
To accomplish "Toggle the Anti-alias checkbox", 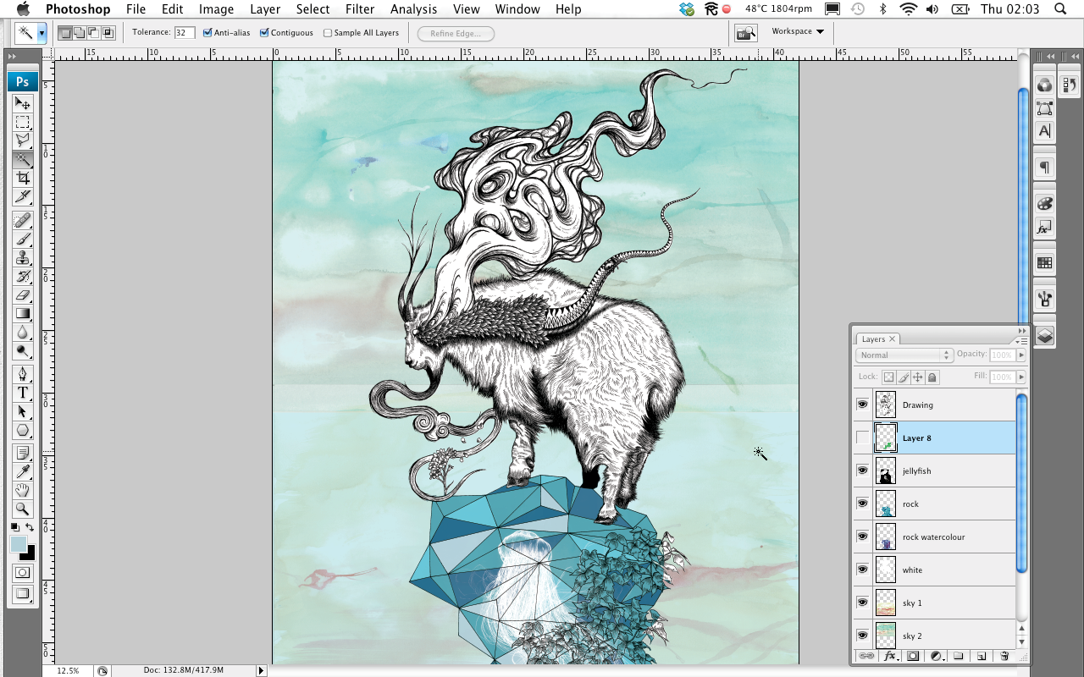I will point(207,33).
